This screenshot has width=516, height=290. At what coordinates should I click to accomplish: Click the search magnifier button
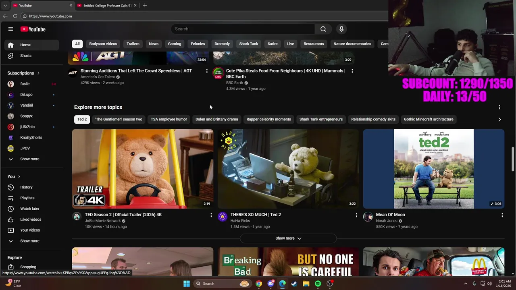[x=323, y=29]
